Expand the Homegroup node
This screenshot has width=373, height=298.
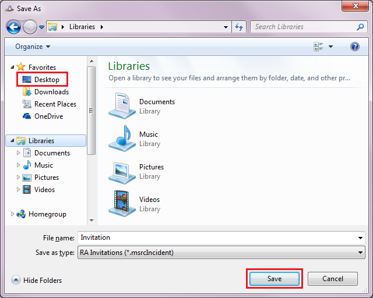[12, 214]
